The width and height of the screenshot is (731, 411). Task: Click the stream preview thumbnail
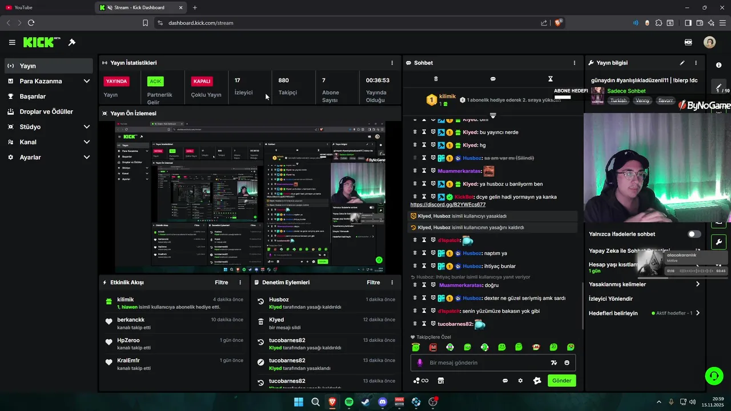click(250, 198)
